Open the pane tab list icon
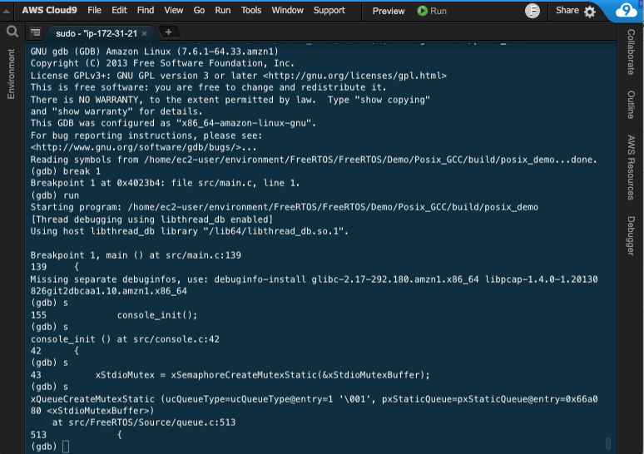 tap(36, 32)
